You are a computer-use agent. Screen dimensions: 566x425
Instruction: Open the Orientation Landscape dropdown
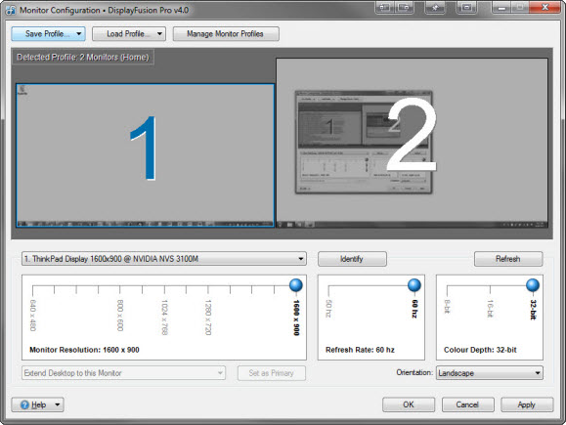click(490, 373)
